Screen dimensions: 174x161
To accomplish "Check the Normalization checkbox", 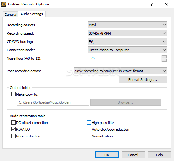I will (89, 136).
